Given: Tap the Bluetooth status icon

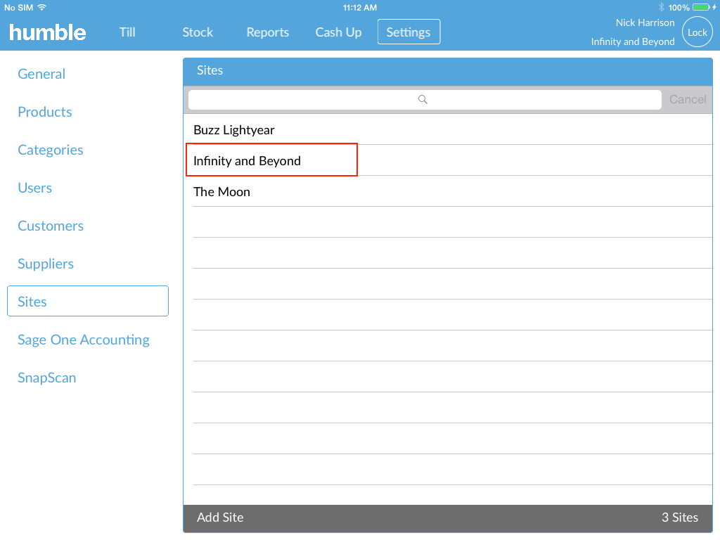Looking at the screenshot, I should tap(661, 7).
